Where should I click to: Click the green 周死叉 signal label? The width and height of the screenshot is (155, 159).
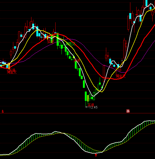point(70,44)
